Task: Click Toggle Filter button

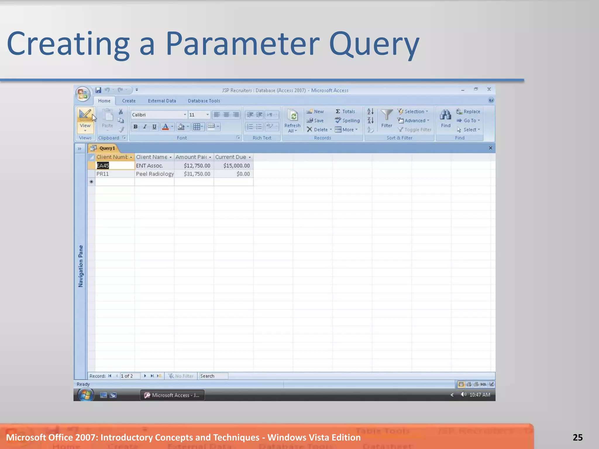Action: tap(414, 129)
